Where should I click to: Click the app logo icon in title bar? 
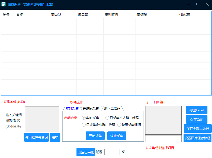pos(3,4)
